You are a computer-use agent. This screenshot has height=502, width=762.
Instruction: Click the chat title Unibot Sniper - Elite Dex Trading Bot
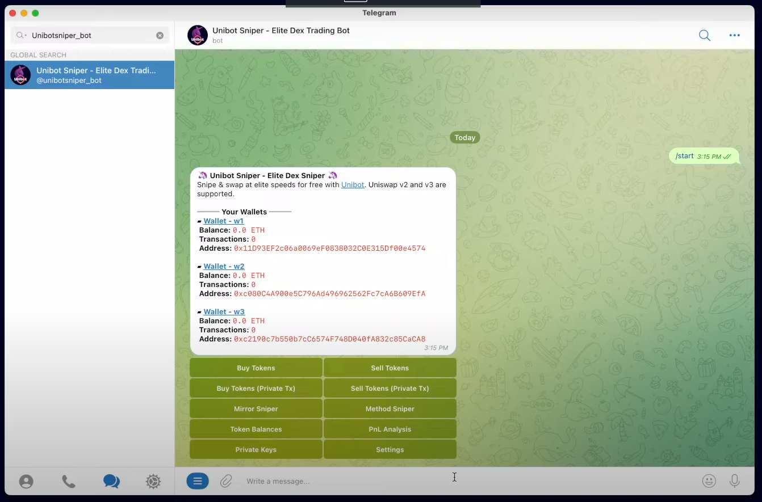[x=281, y=31]
